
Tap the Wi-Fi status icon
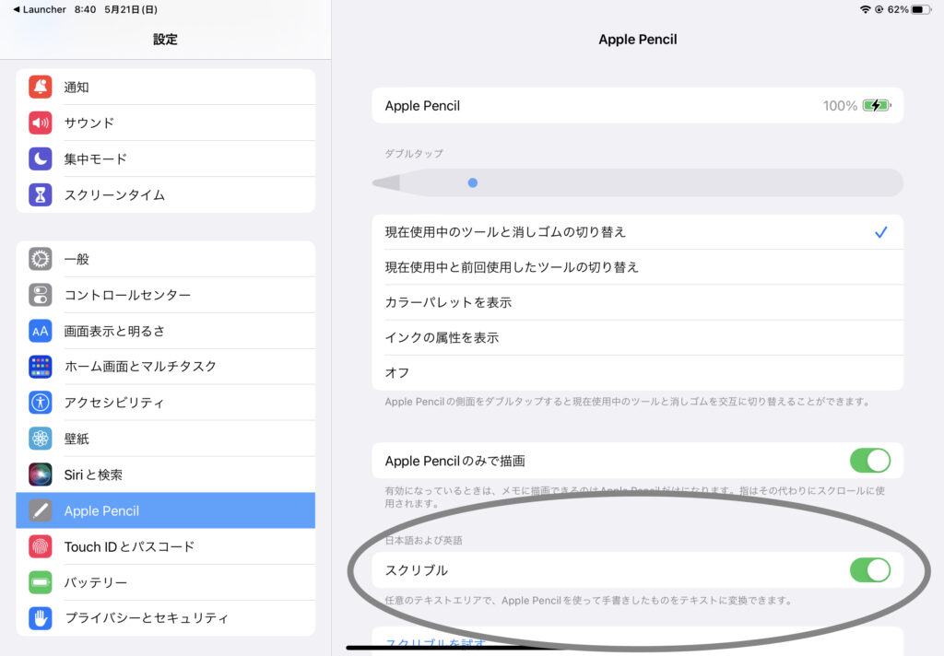(x=865, y=9)
